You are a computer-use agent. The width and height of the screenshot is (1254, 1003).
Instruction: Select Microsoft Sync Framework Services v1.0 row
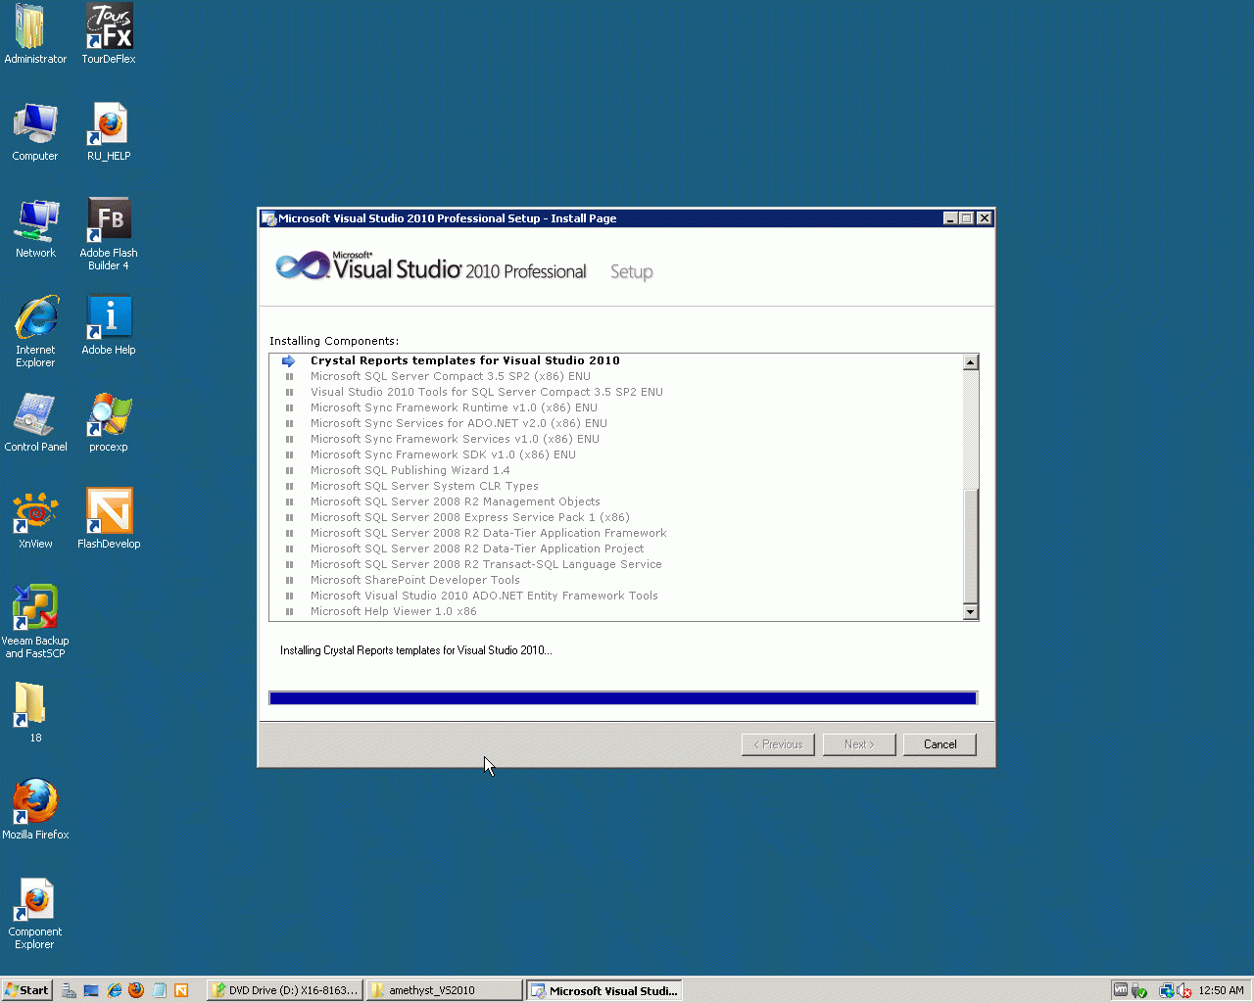(455, 439)
